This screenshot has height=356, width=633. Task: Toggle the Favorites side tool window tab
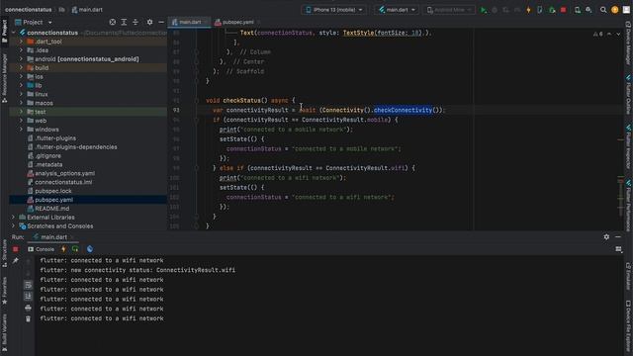tap(4, 291)
